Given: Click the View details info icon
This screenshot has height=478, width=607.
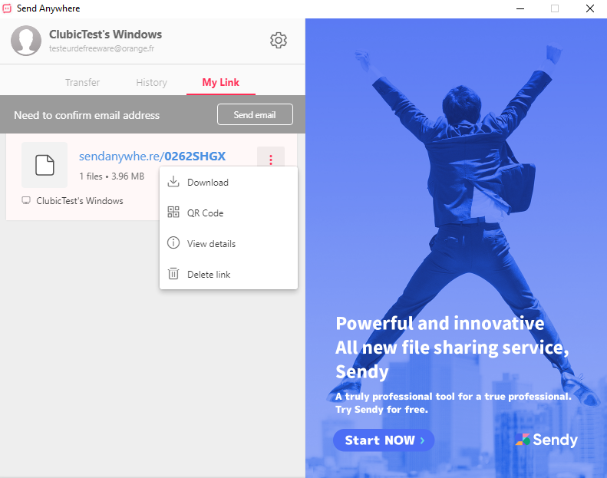Looking at the screenshot, I should (173, 243).
